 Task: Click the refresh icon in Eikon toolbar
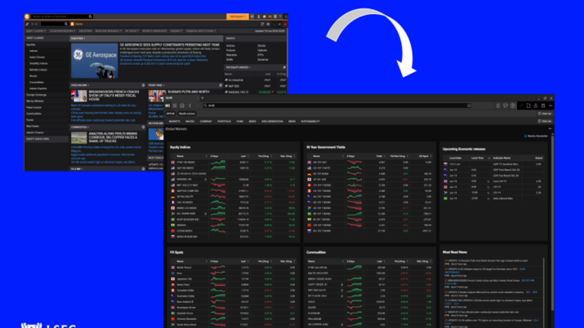click(262, 24)
